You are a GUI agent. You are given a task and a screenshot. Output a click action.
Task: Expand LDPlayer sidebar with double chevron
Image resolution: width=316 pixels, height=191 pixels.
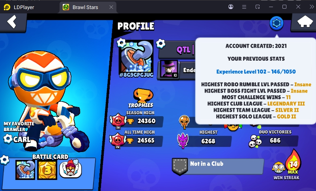[312, 7]
